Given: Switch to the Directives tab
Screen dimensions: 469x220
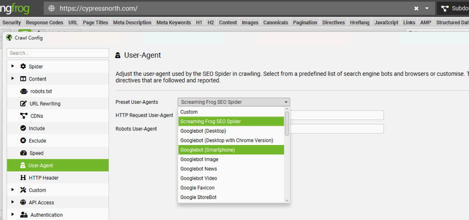Looking at the screenshot, I should click(x=333, y=22).
